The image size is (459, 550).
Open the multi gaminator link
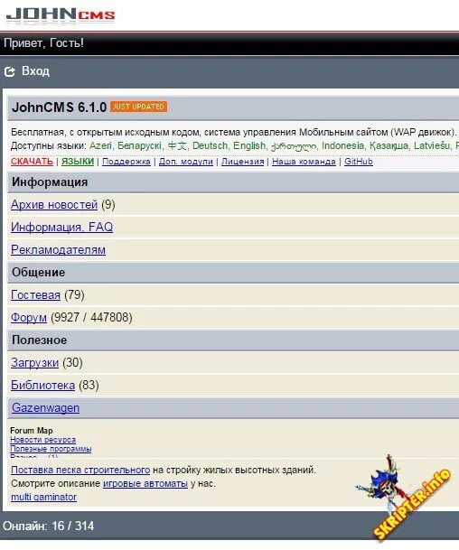coord(44,497)
